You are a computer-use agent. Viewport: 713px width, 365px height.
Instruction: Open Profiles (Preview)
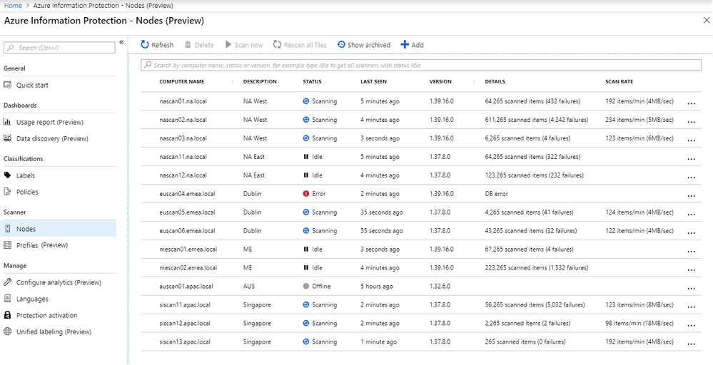click(42, 245)
